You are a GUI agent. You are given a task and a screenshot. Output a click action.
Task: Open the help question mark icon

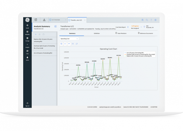151,20
